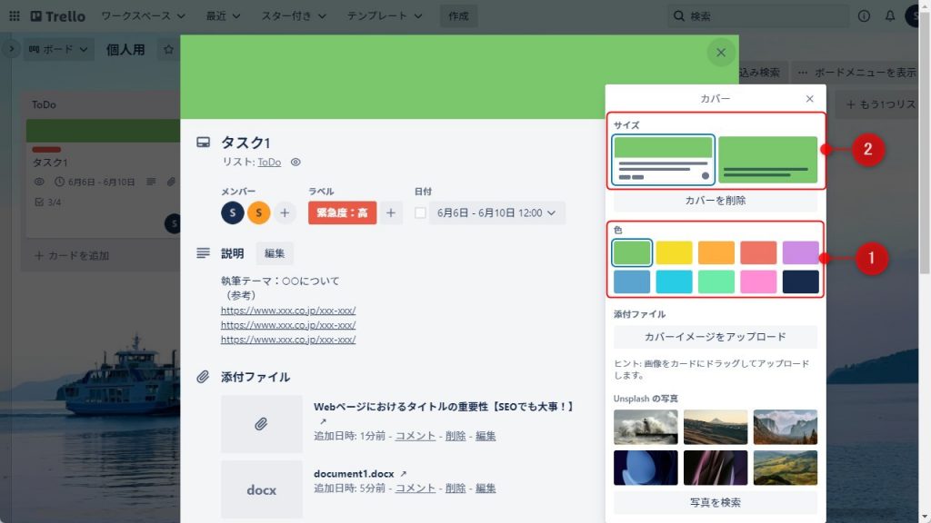This screenshot has height=523, width=931.
Task: Pick the blue cover color
Action: pyautogui.click(x=632, y=281)
